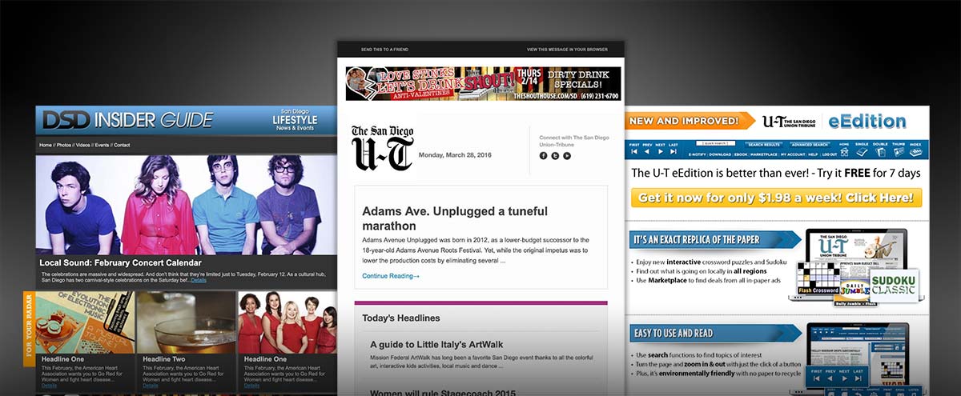Click the Prev page arrow in eEdition toolbar
961x396 pixels.
click(x=647, y=151)
